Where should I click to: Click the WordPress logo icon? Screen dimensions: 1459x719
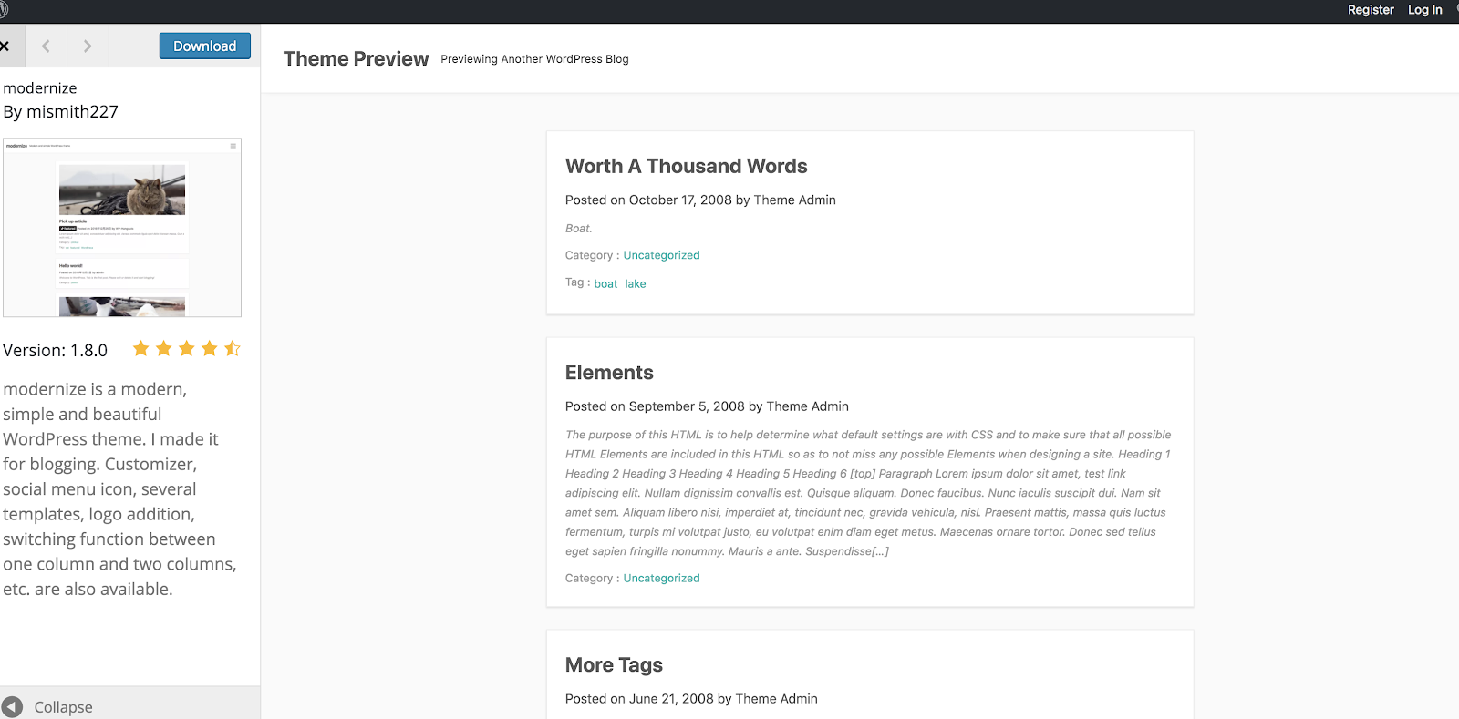tap(4, 10)
